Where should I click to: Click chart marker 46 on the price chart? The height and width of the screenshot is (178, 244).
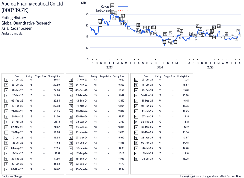pyautogui.click(x=219, y=26)
